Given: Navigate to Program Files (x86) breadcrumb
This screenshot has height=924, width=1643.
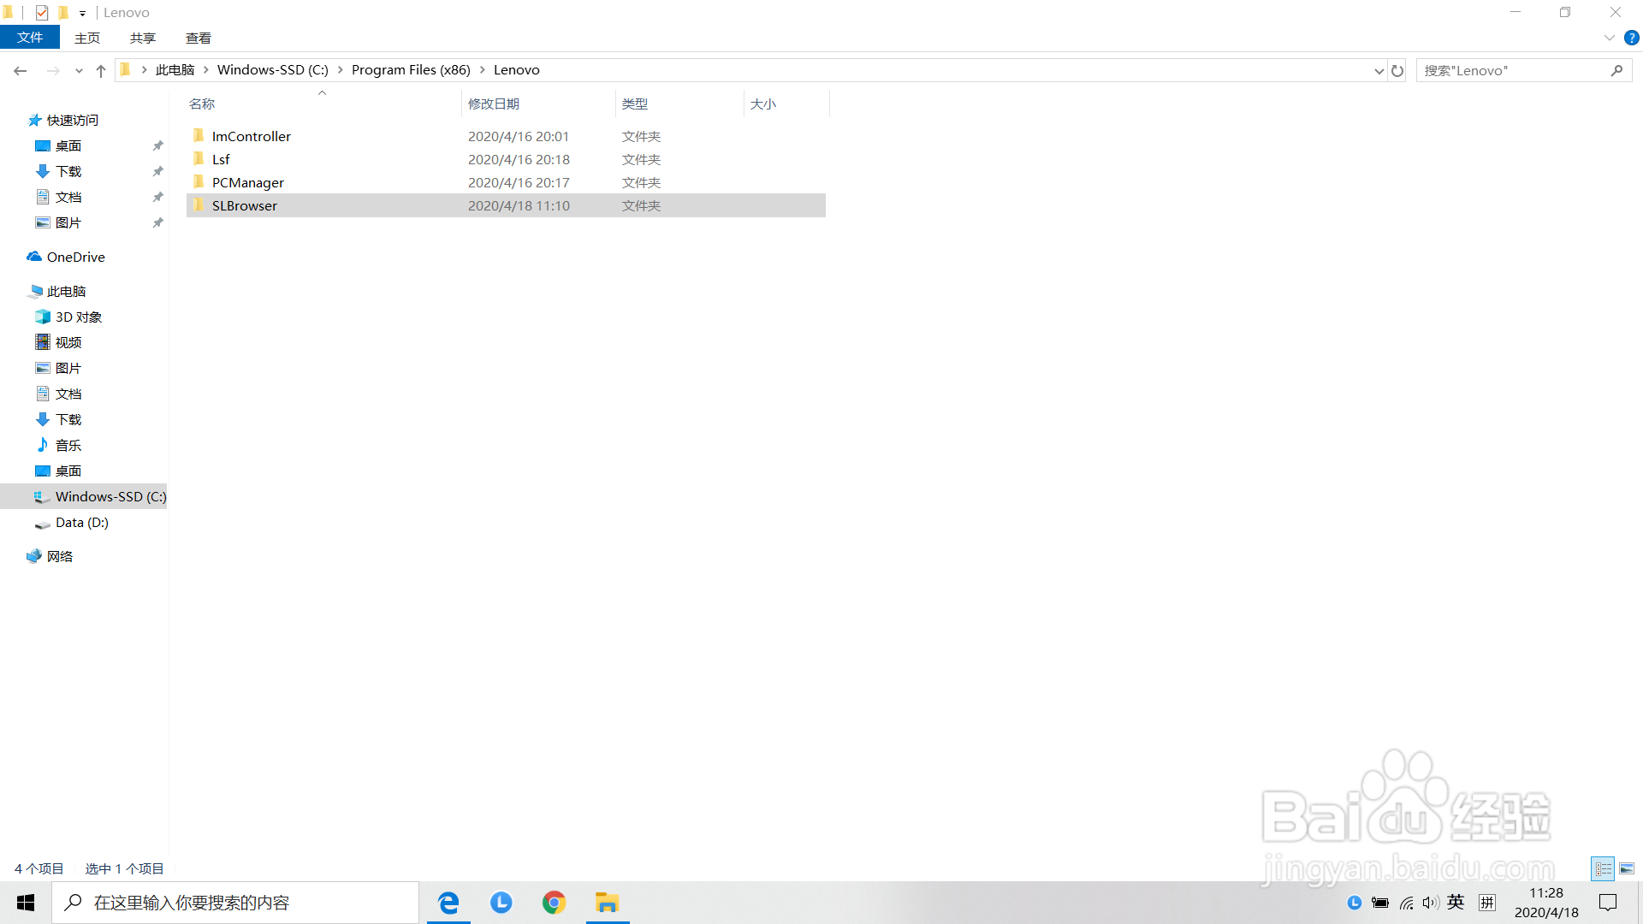Looking at the screenshot, I should [411, 70].
